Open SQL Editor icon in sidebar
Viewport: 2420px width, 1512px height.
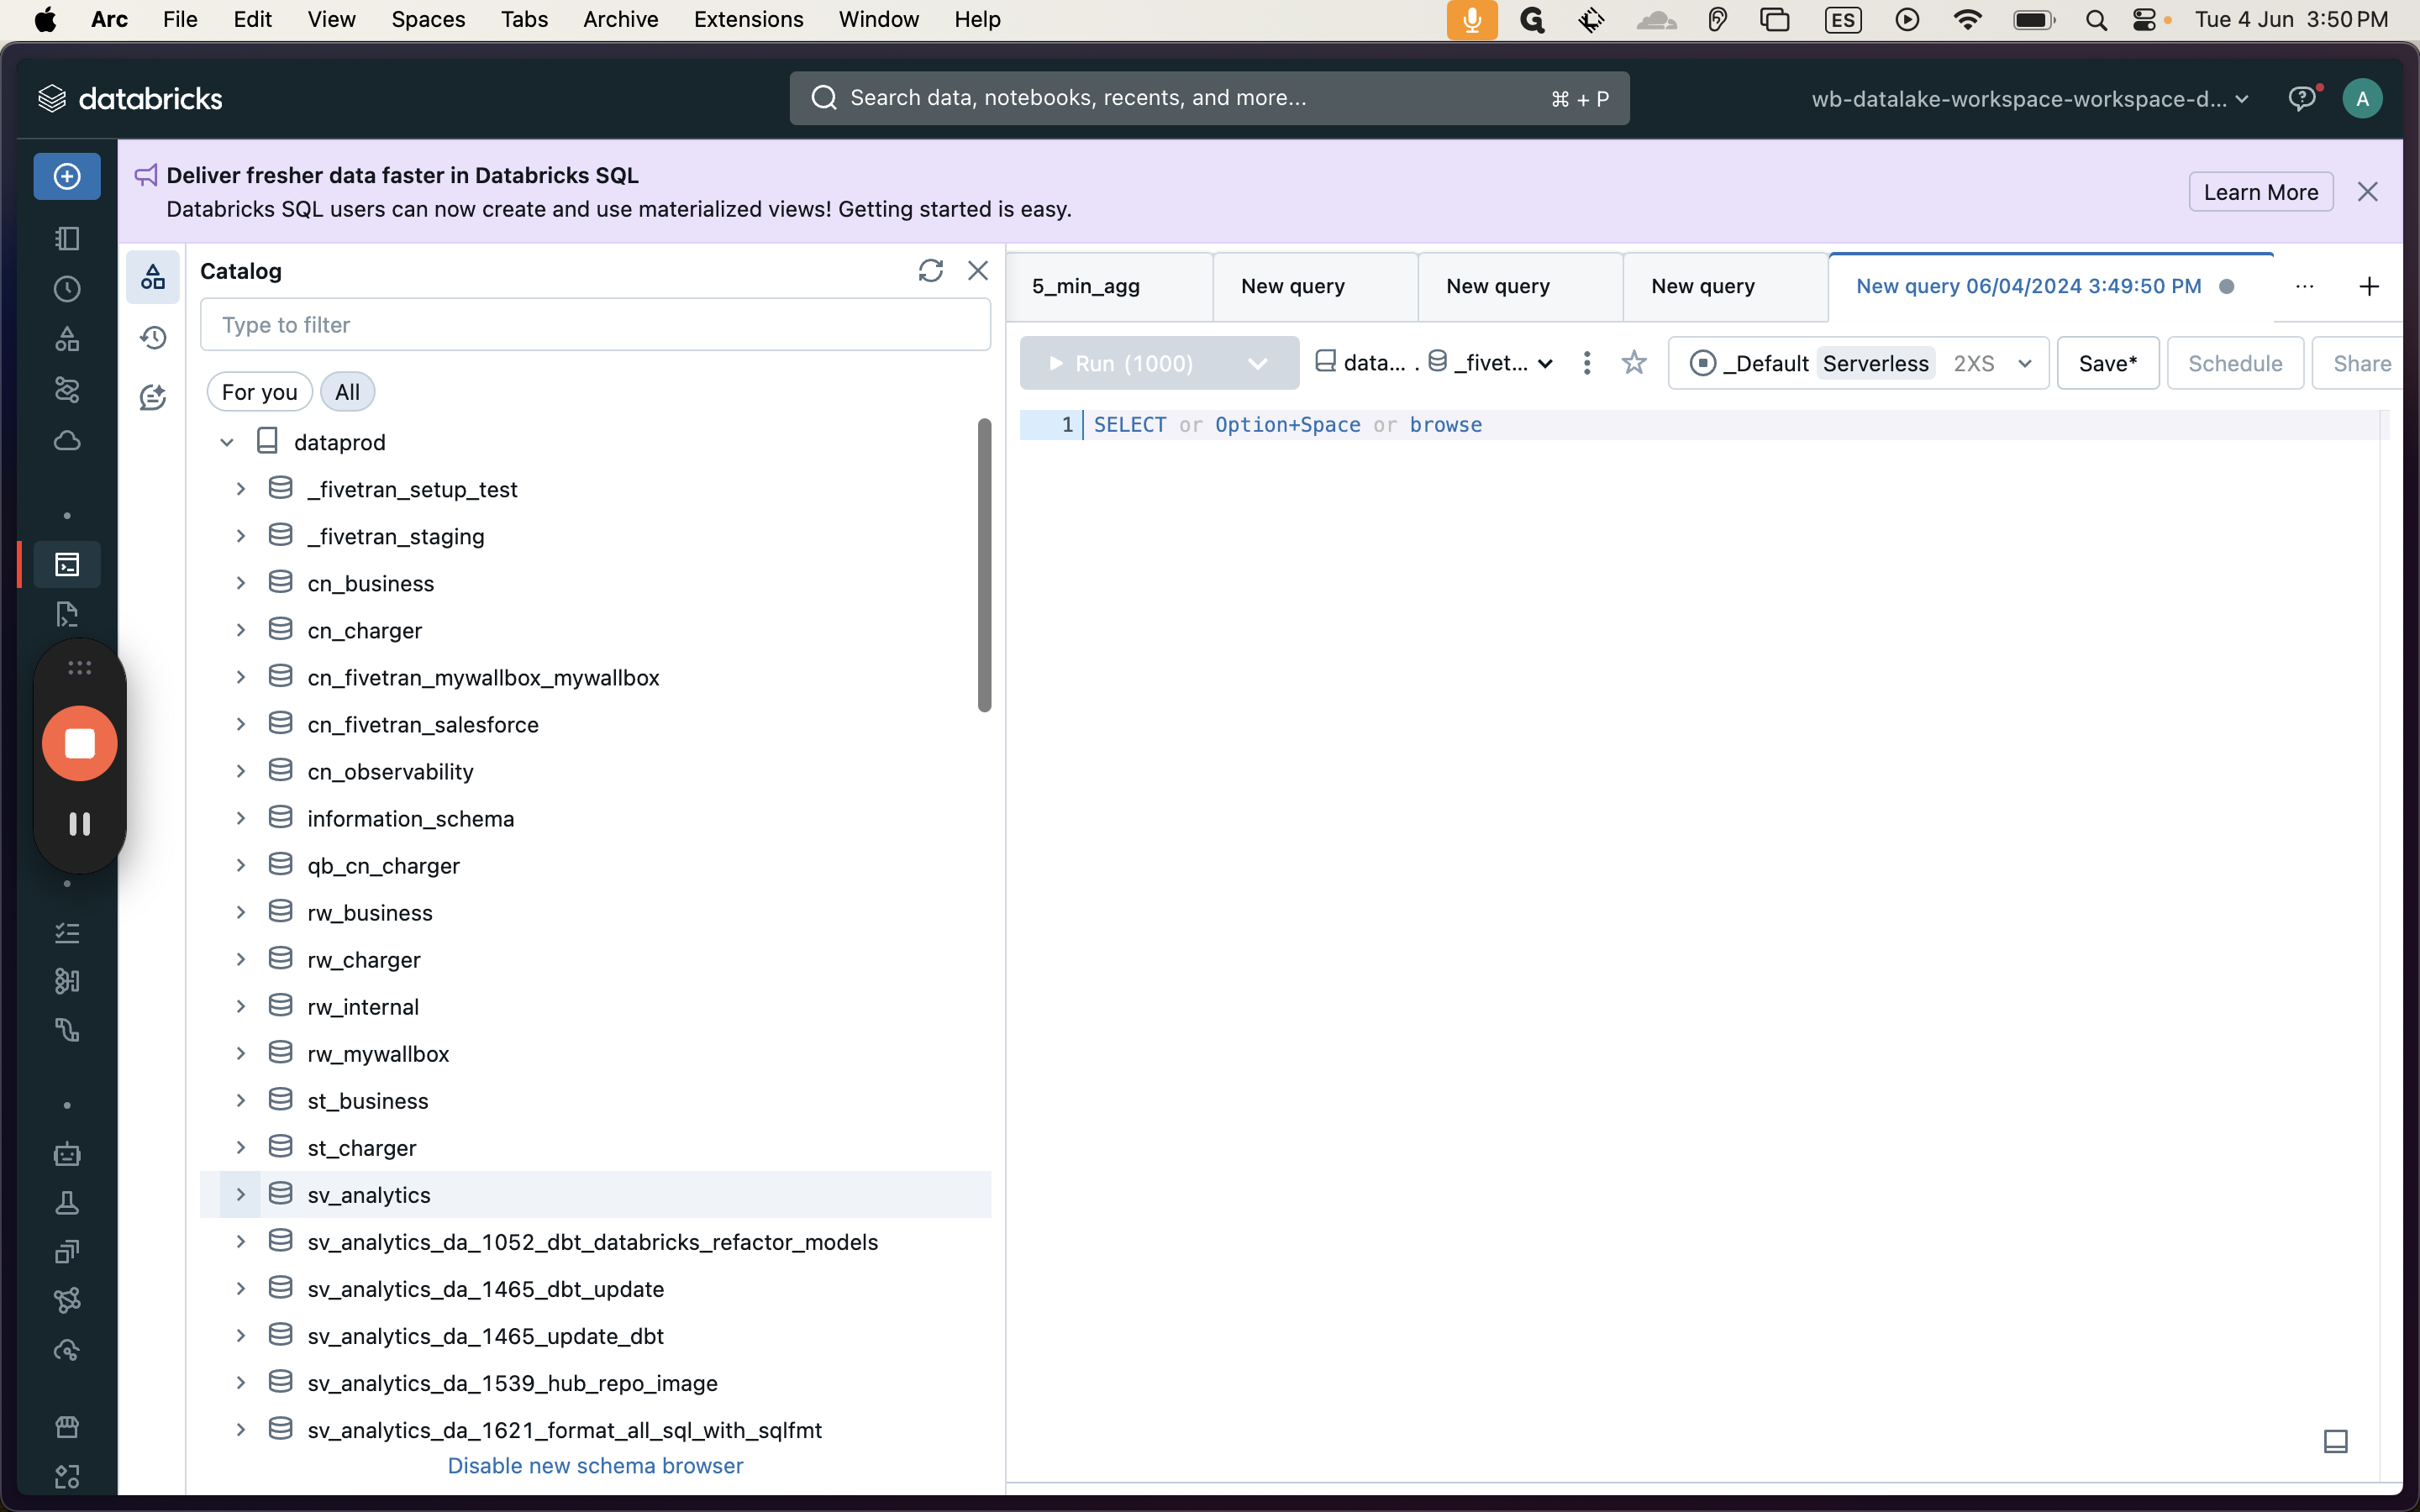click(x=67, y=565)
